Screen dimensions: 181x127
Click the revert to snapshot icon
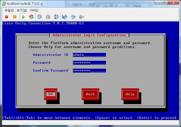[x=48, y=17]
